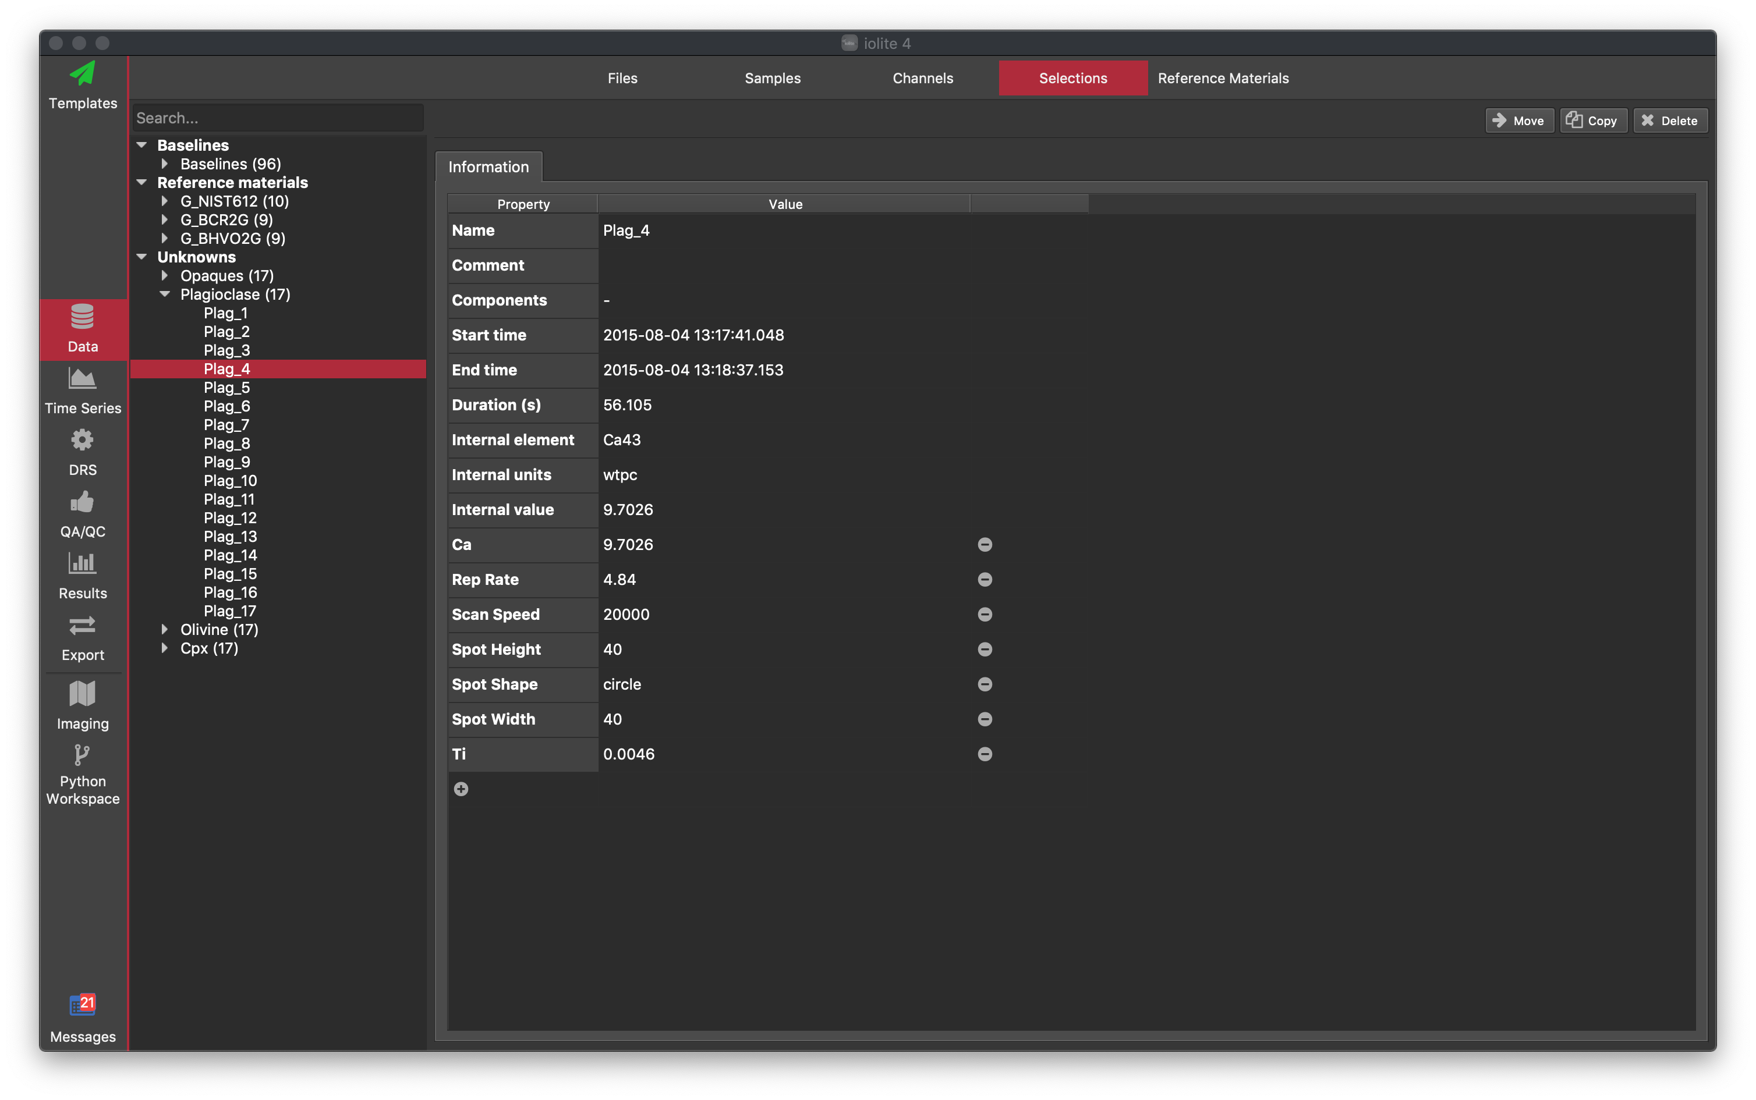Collapse the Plagioclase (17) group
Image resolution: width=1756 pixels, height=1100 pixels.
tap(164, 294)
